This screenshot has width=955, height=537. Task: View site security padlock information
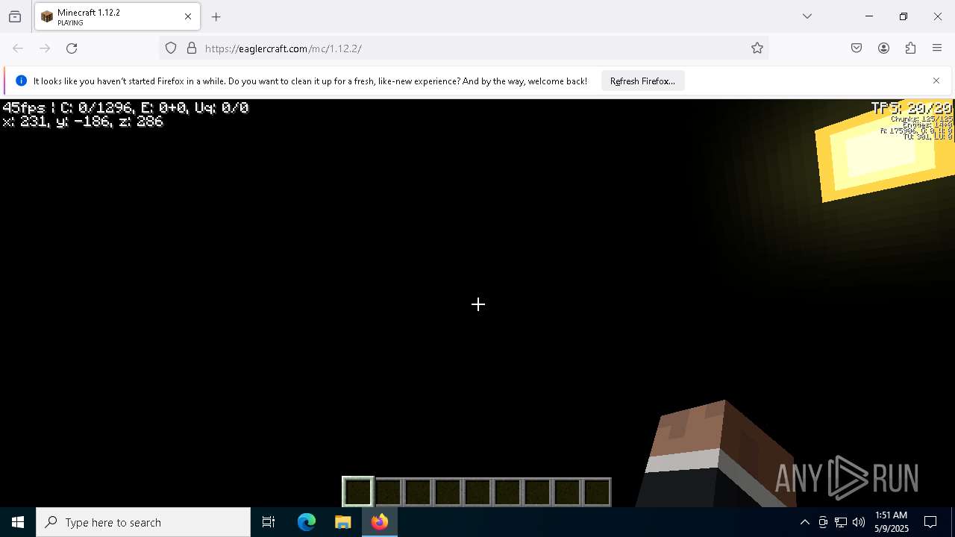click(192, 48)
